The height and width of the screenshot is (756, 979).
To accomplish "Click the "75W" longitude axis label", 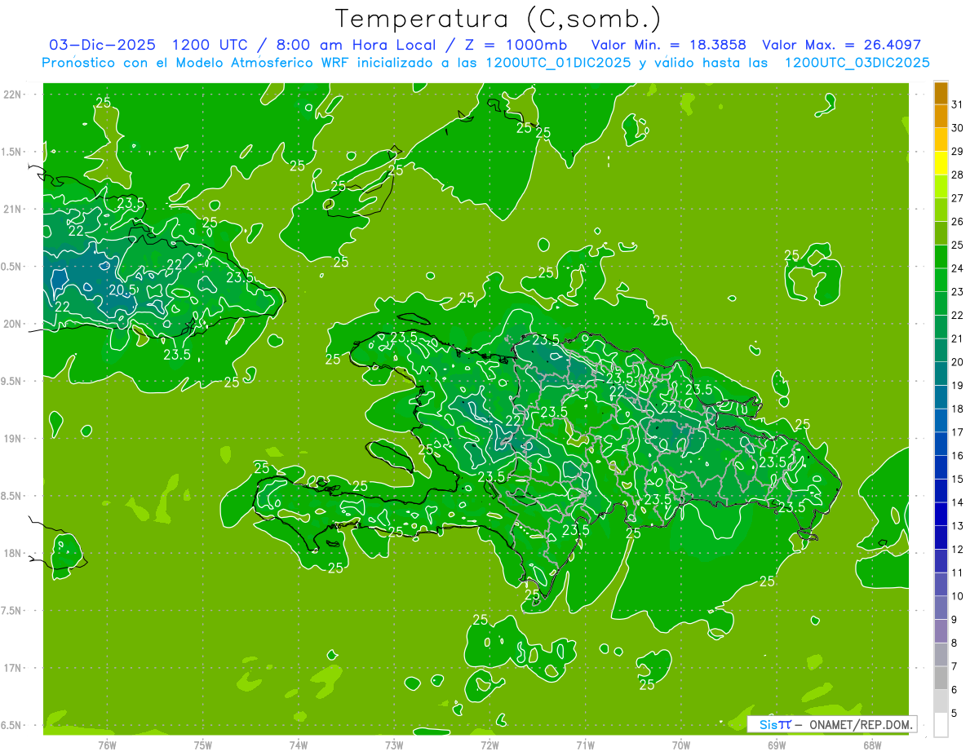I will 203,745.
